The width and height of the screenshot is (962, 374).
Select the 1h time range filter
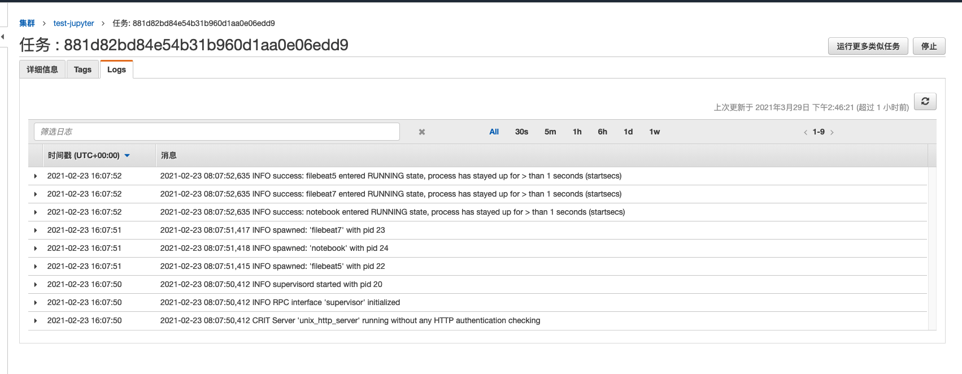[x=577, y=132]
